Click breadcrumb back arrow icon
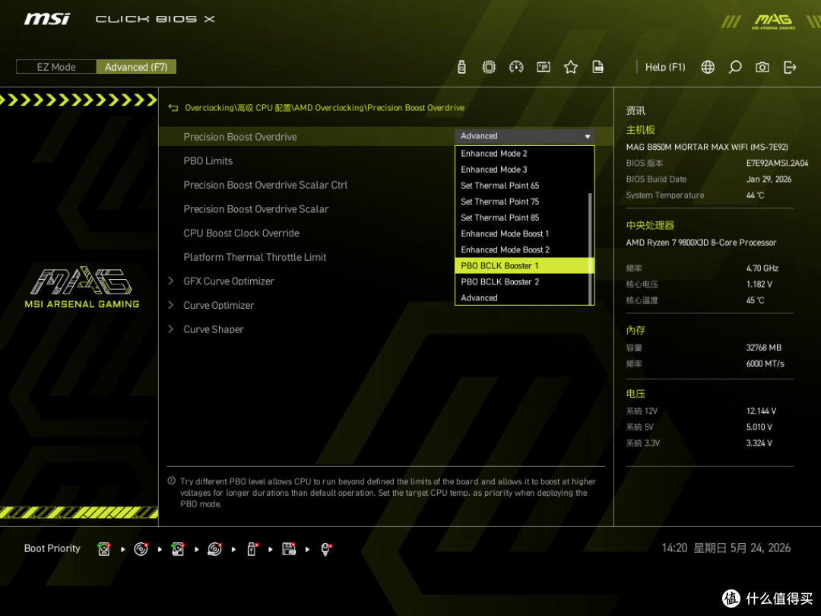 173,108
